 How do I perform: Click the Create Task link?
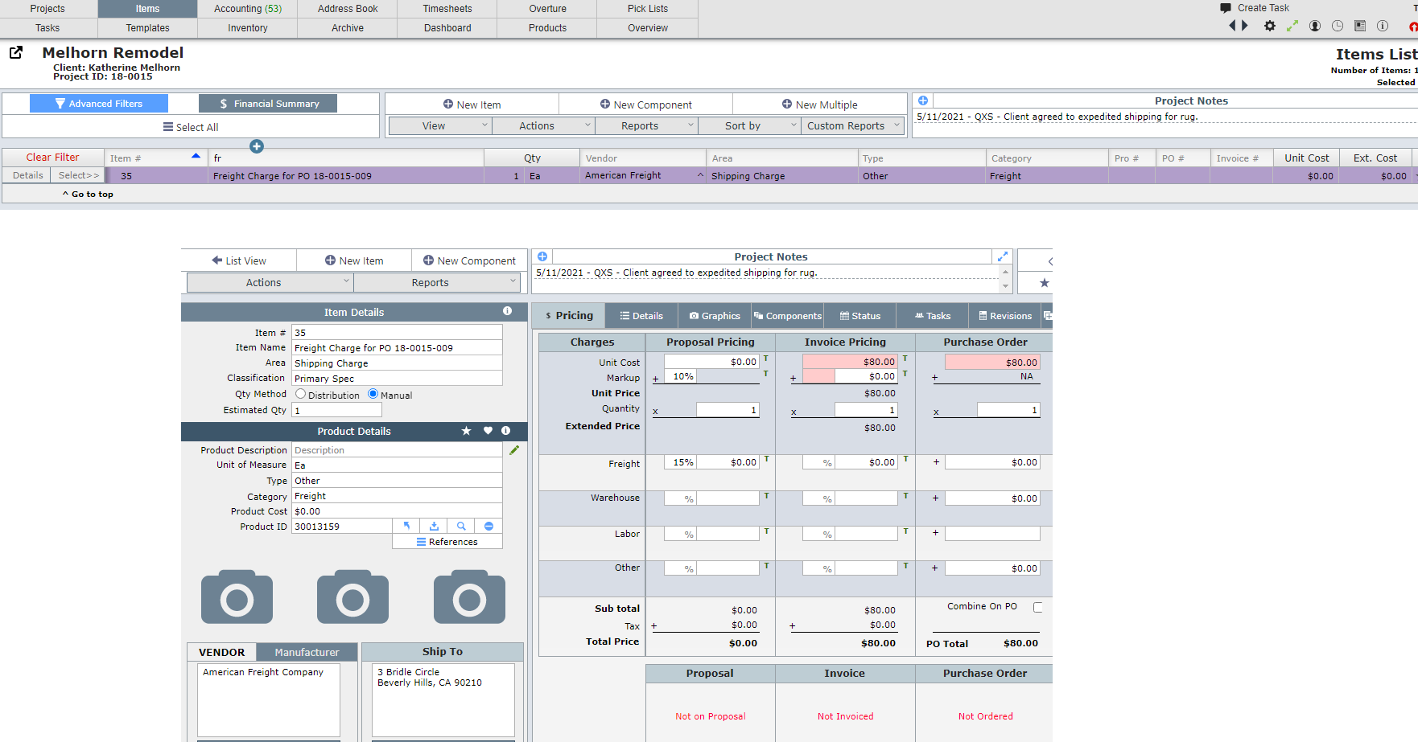coord(1263,8)
